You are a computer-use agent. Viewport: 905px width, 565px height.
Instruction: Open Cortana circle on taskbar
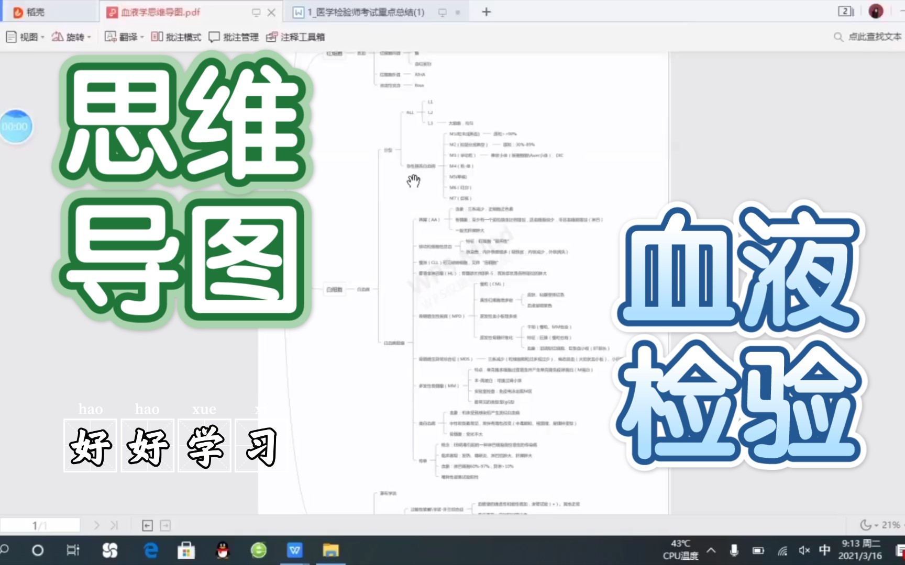(x=38, y=550)
